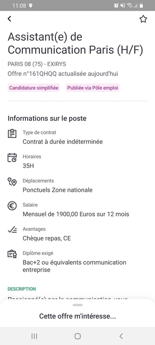The image size is (155, 345).
Task: Tap the Android home button
Action: coord(77,336)
